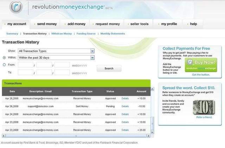Screen dimensions: 225x148
Task: Click the Revolution MoneyExchange round logo icon
Action: 16,7
